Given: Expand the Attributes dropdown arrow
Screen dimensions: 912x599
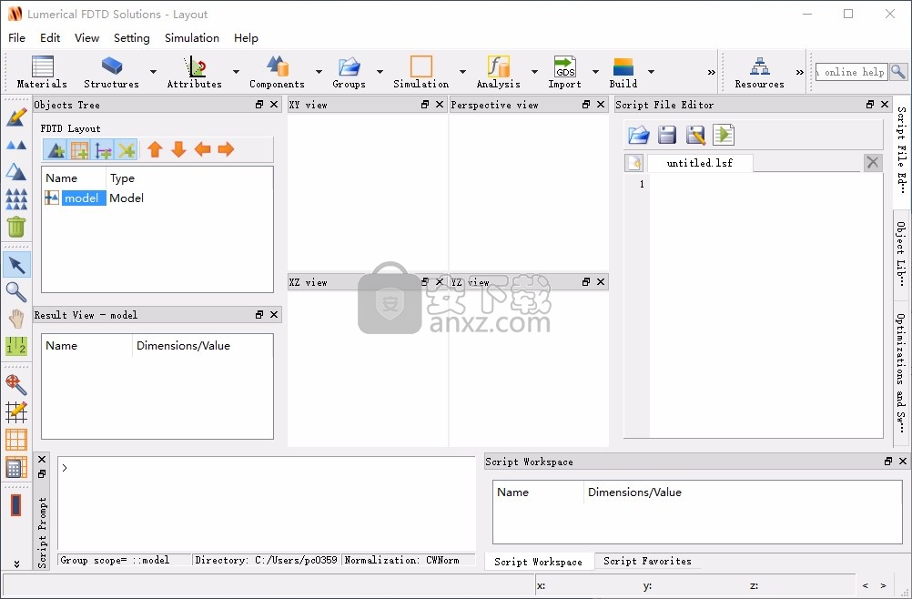Looking at the screenshot, I should coord(236,72).
